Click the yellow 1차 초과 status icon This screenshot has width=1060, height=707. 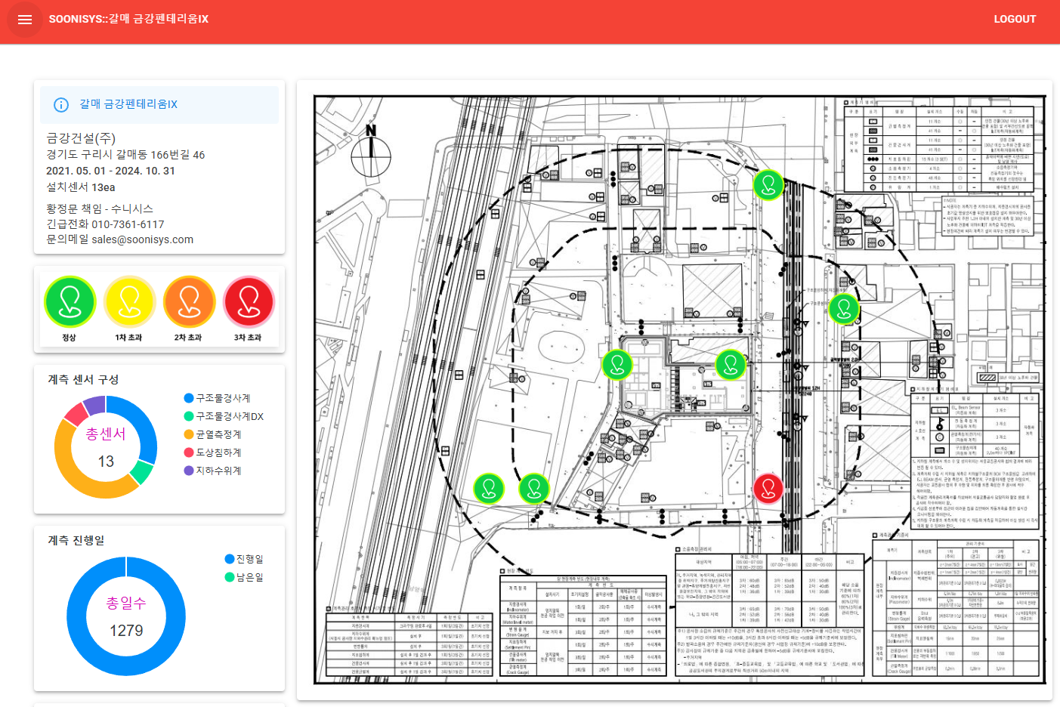click(x=129, y=301)
